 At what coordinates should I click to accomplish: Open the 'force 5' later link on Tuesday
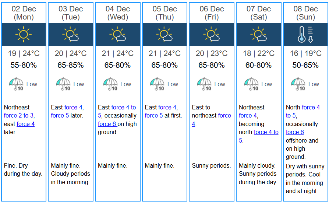click(60, 116)
